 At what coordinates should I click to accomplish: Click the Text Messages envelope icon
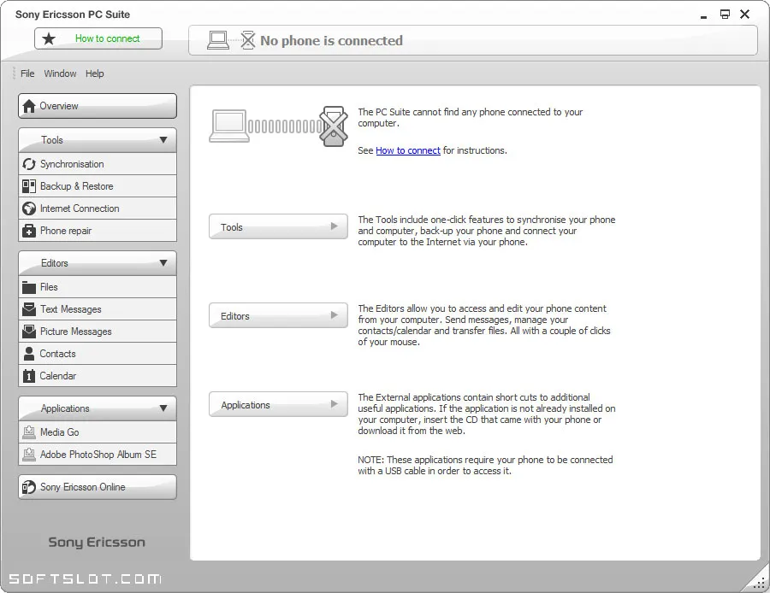29,309
